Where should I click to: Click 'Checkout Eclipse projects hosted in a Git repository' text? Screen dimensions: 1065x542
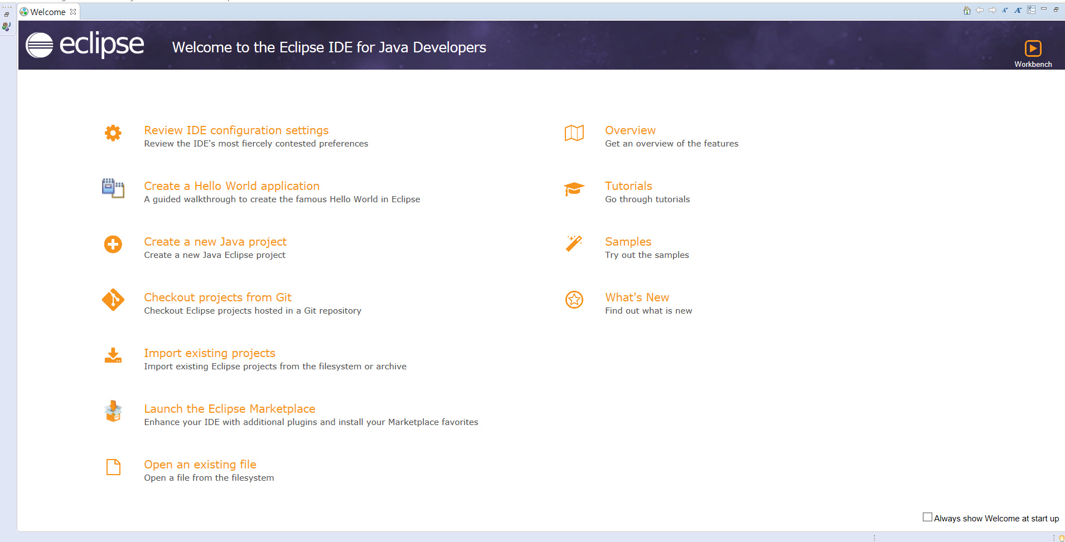[253, 311]
